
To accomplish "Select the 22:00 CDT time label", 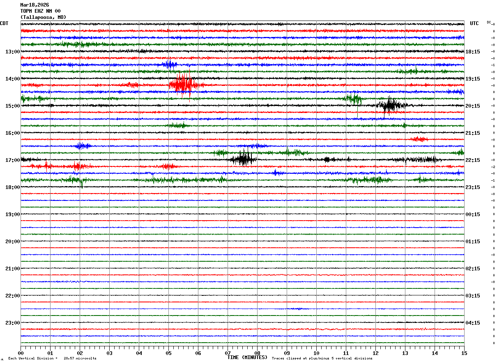I will (13, 296).
